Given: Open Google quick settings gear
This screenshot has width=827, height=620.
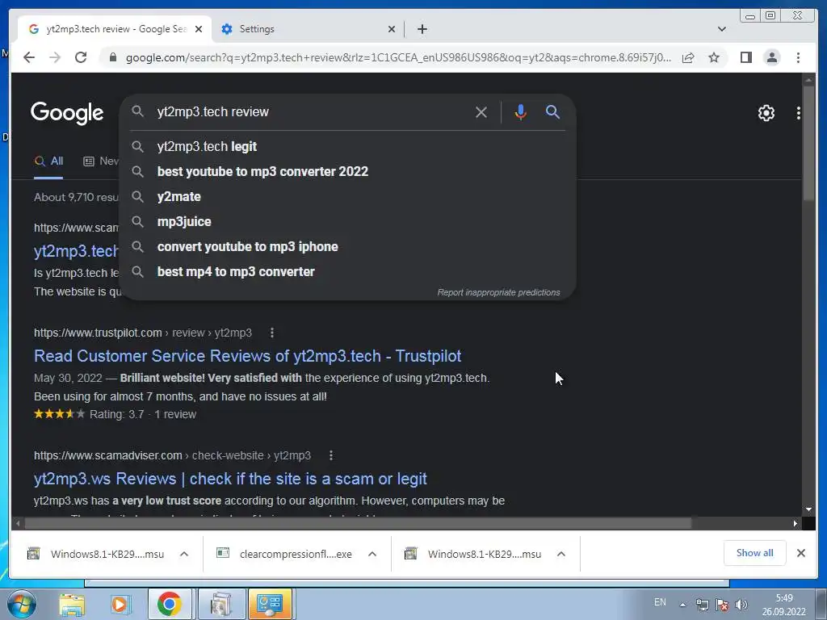Looking at the screenshot, I should pyautogui.click(x=766, y=113).
